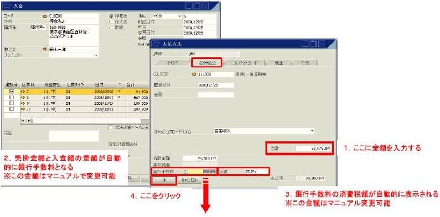The image size is (440, 217).
Task: Click the G/L account 111200 link arrow
Action: (194, 74)
